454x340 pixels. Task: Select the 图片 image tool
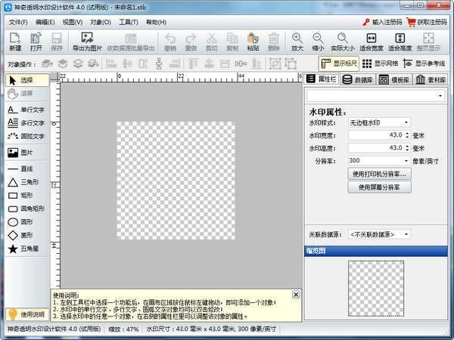click(26, 153)
